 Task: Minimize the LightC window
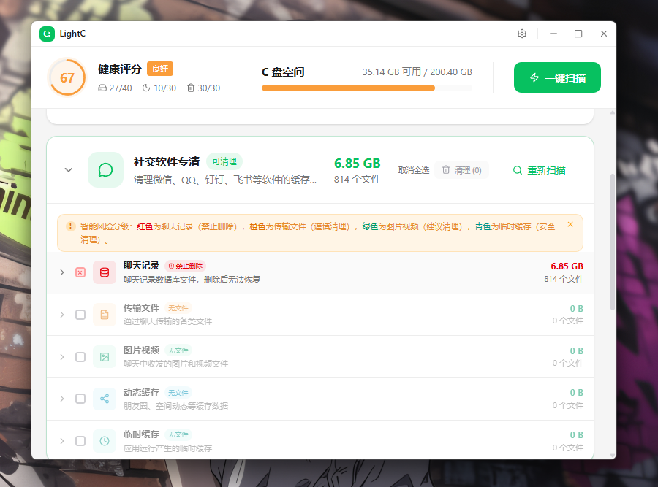tap(553, 34)
